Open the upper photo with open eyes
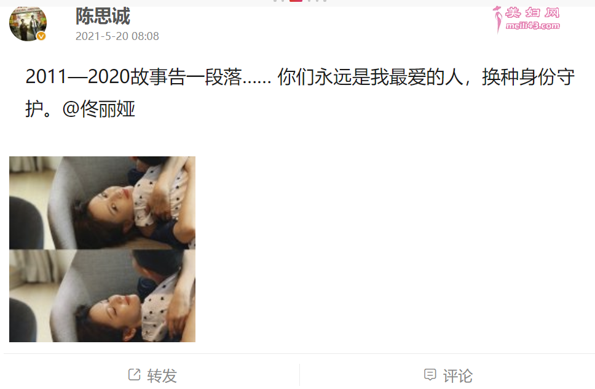Image resolution: width=595 pixels, height=389 pixels. coord(102,203)
